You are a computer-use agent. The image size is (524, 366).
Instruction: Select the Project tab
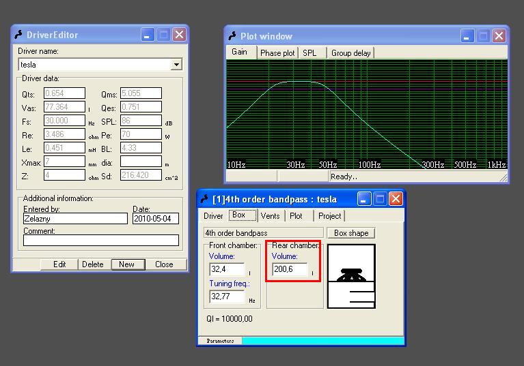click(329, 216)
